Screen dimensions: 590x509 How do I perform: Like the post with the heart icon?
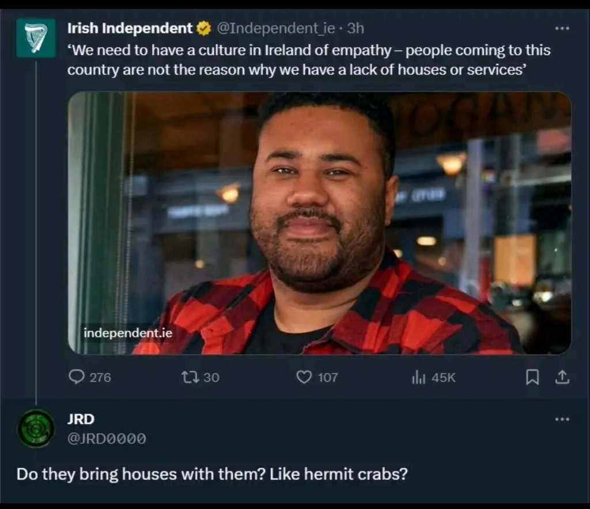(304, 377)
